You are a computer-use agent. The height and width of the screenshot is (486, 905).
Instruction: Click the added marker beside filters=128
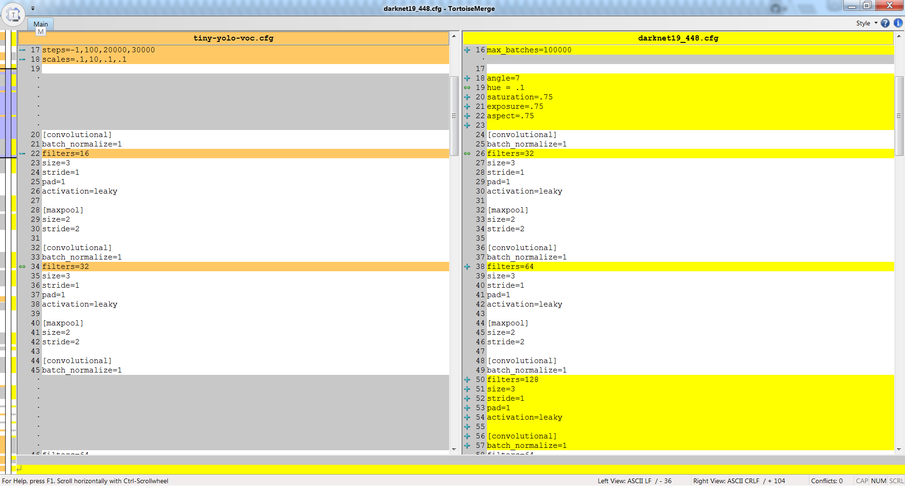coord(467,380)
